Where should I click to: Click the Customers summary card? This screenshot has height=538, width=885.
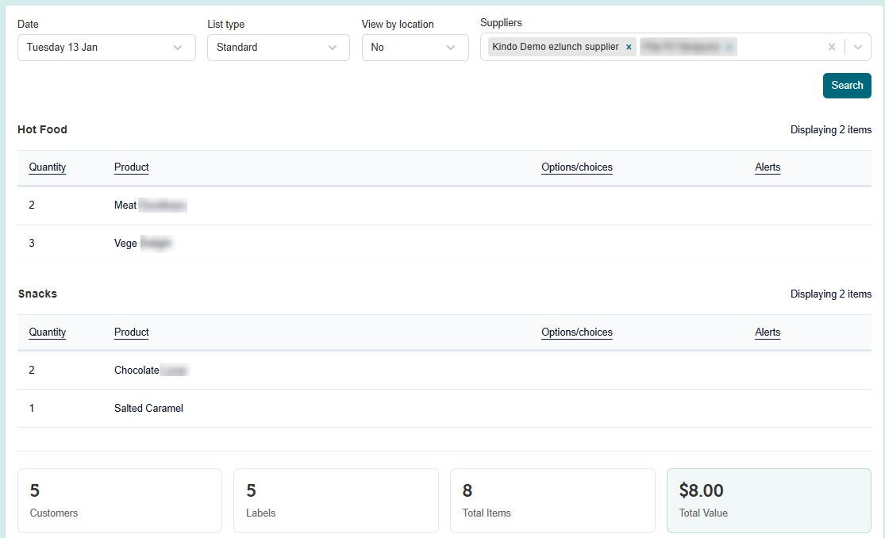coord(120,501)
